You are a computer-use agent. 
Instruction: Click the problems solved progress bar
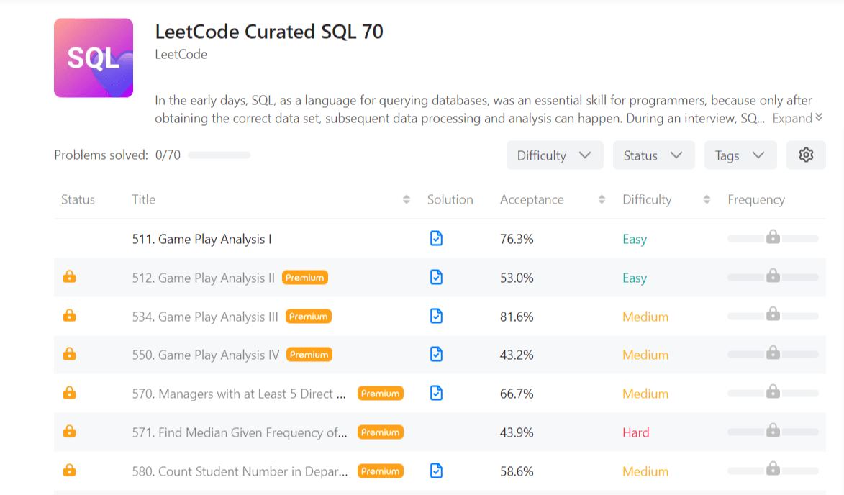pyautogui.click(x=219, y=155)
